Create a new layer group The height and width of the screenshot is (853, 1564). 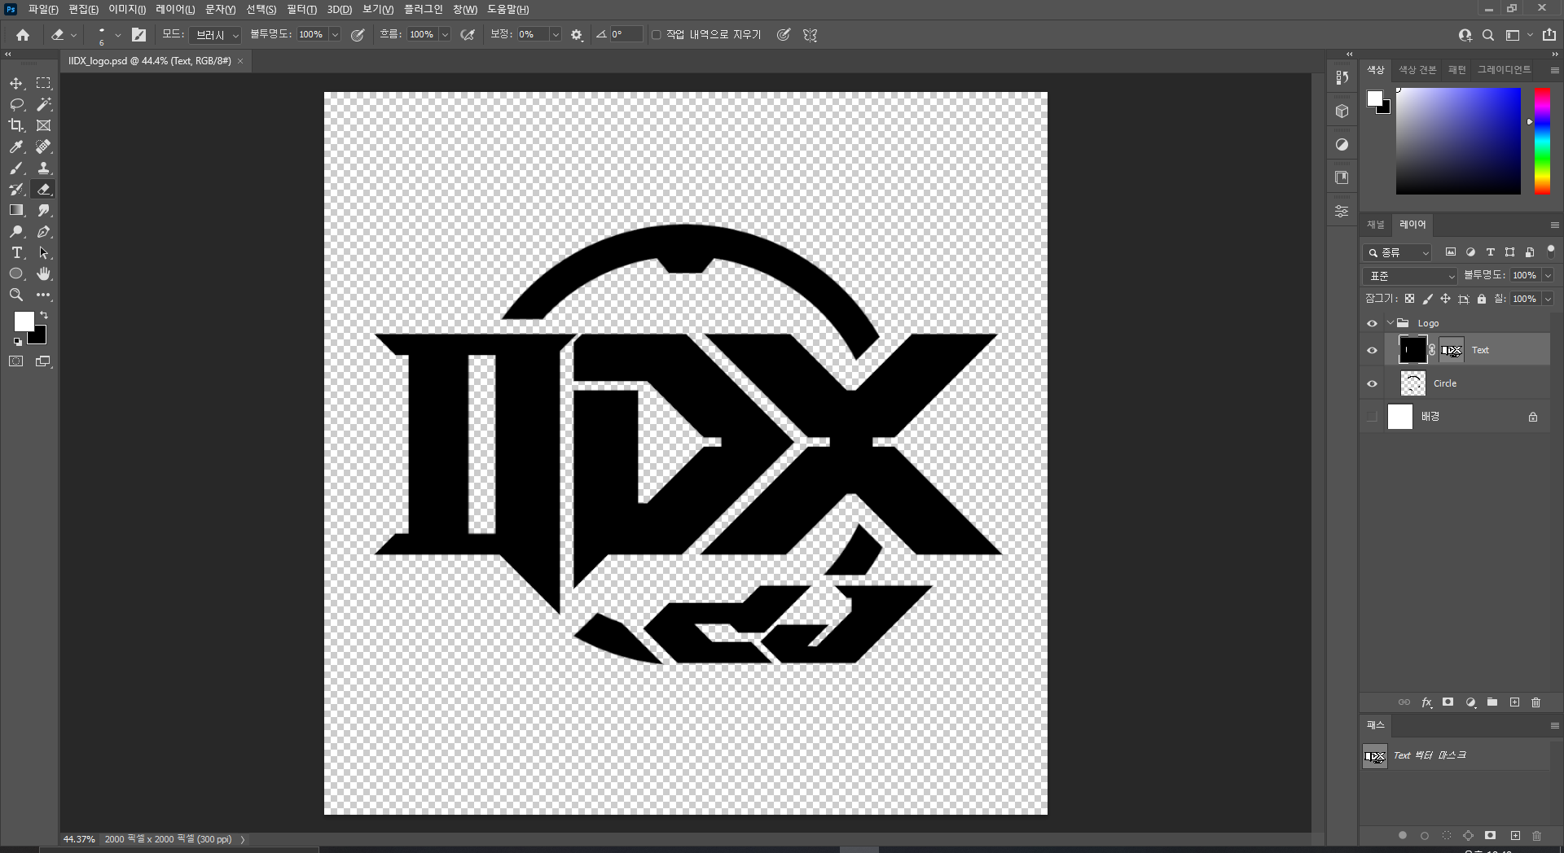pos(1492,702)
